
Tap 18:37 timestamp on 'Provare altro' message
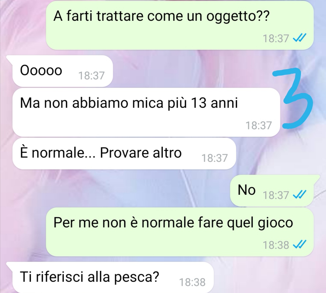(x=215, y=158)
